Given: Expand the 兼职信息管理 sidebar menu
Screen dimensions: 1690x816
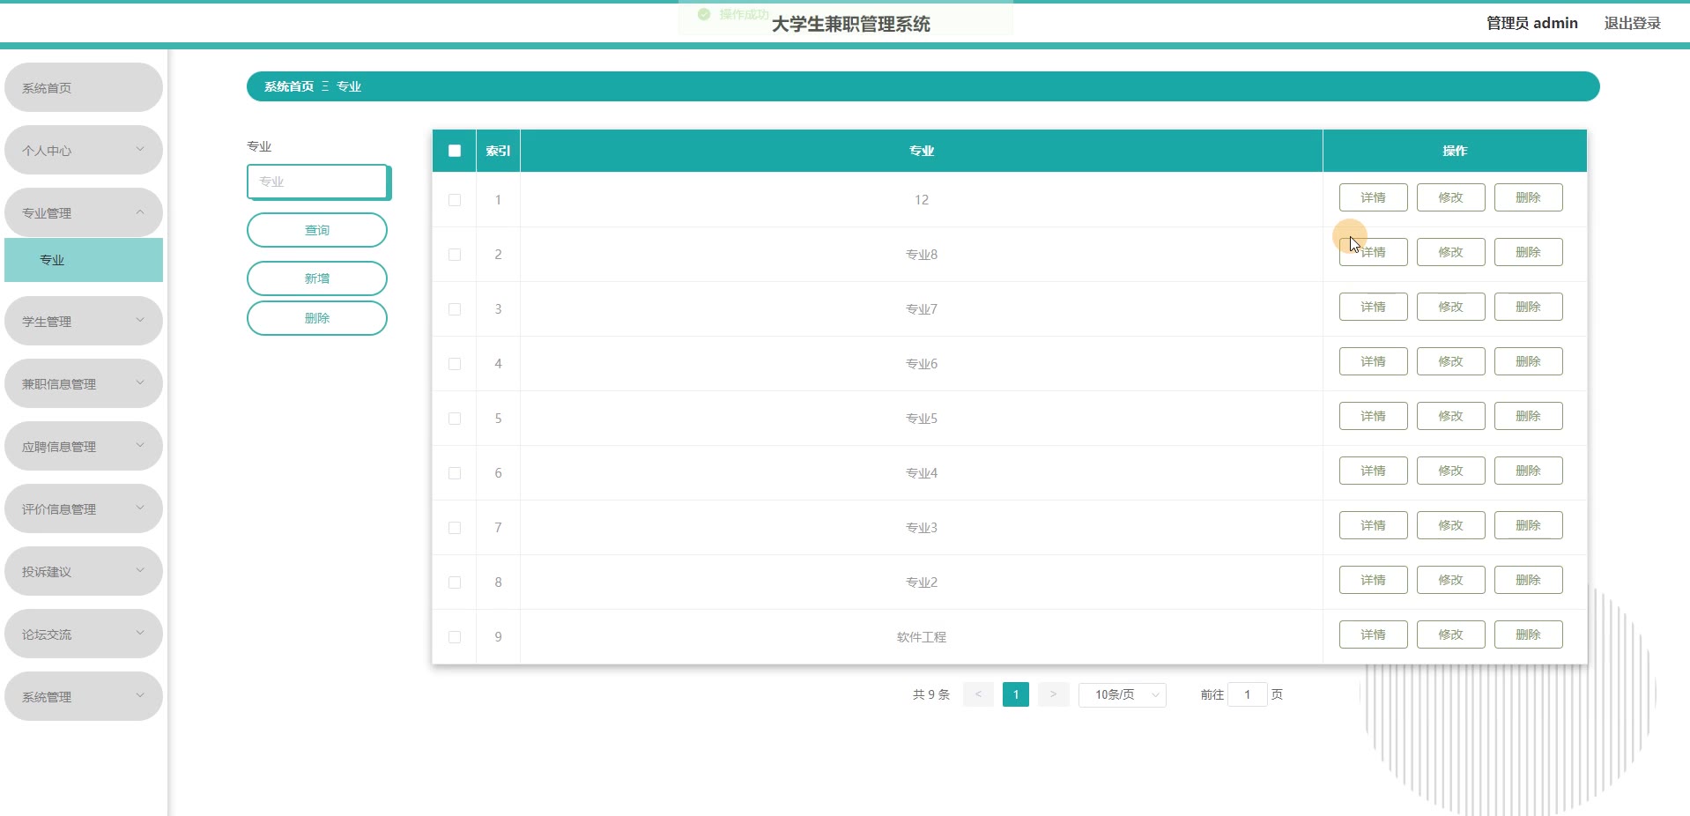Looking at the screenshot, I should (84, 383).
